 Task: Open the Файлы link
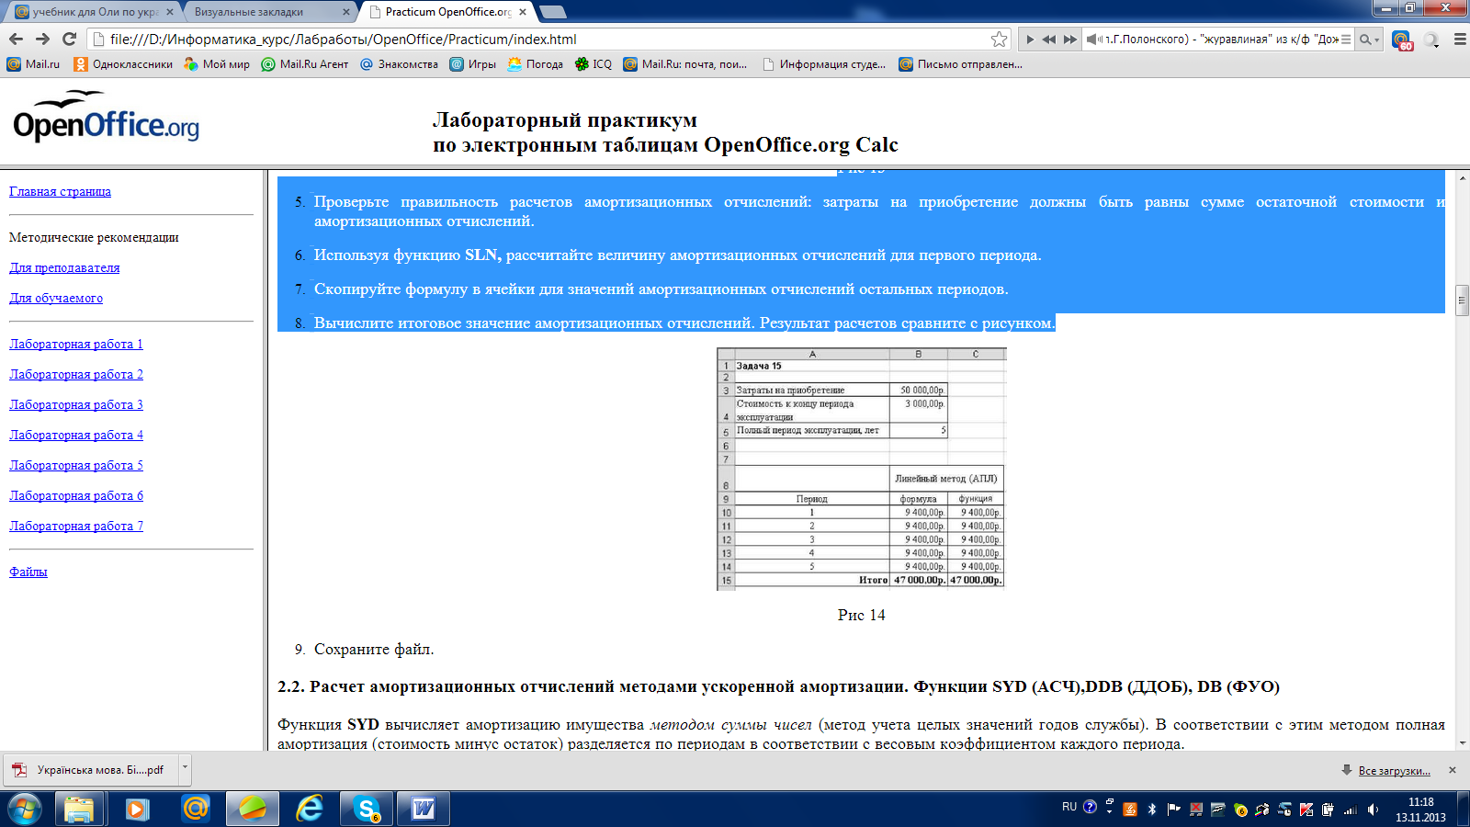(28, 572)
